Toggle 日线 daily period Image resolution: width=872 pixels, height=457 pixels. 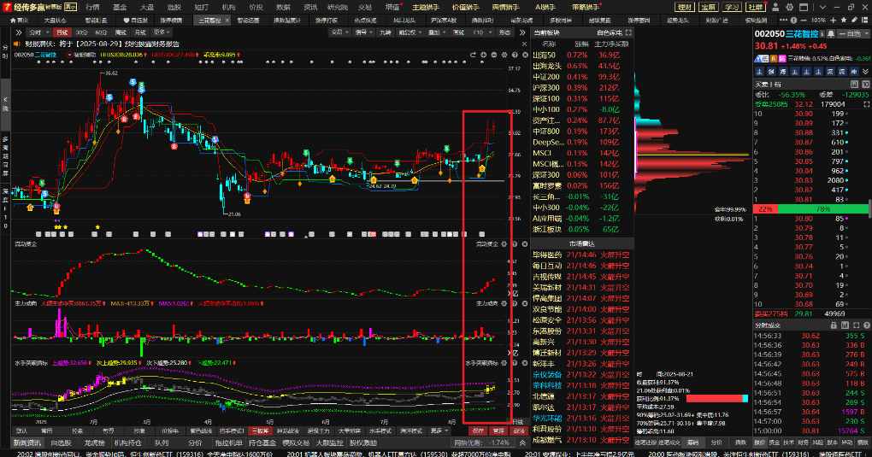coord(62,32)
